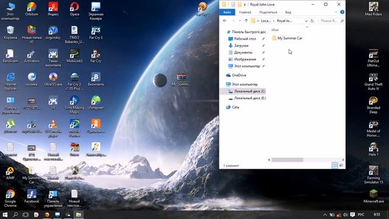Select the Opera desktop shortcut
Viewport: 389px width, 219px height.
[74, 9]
